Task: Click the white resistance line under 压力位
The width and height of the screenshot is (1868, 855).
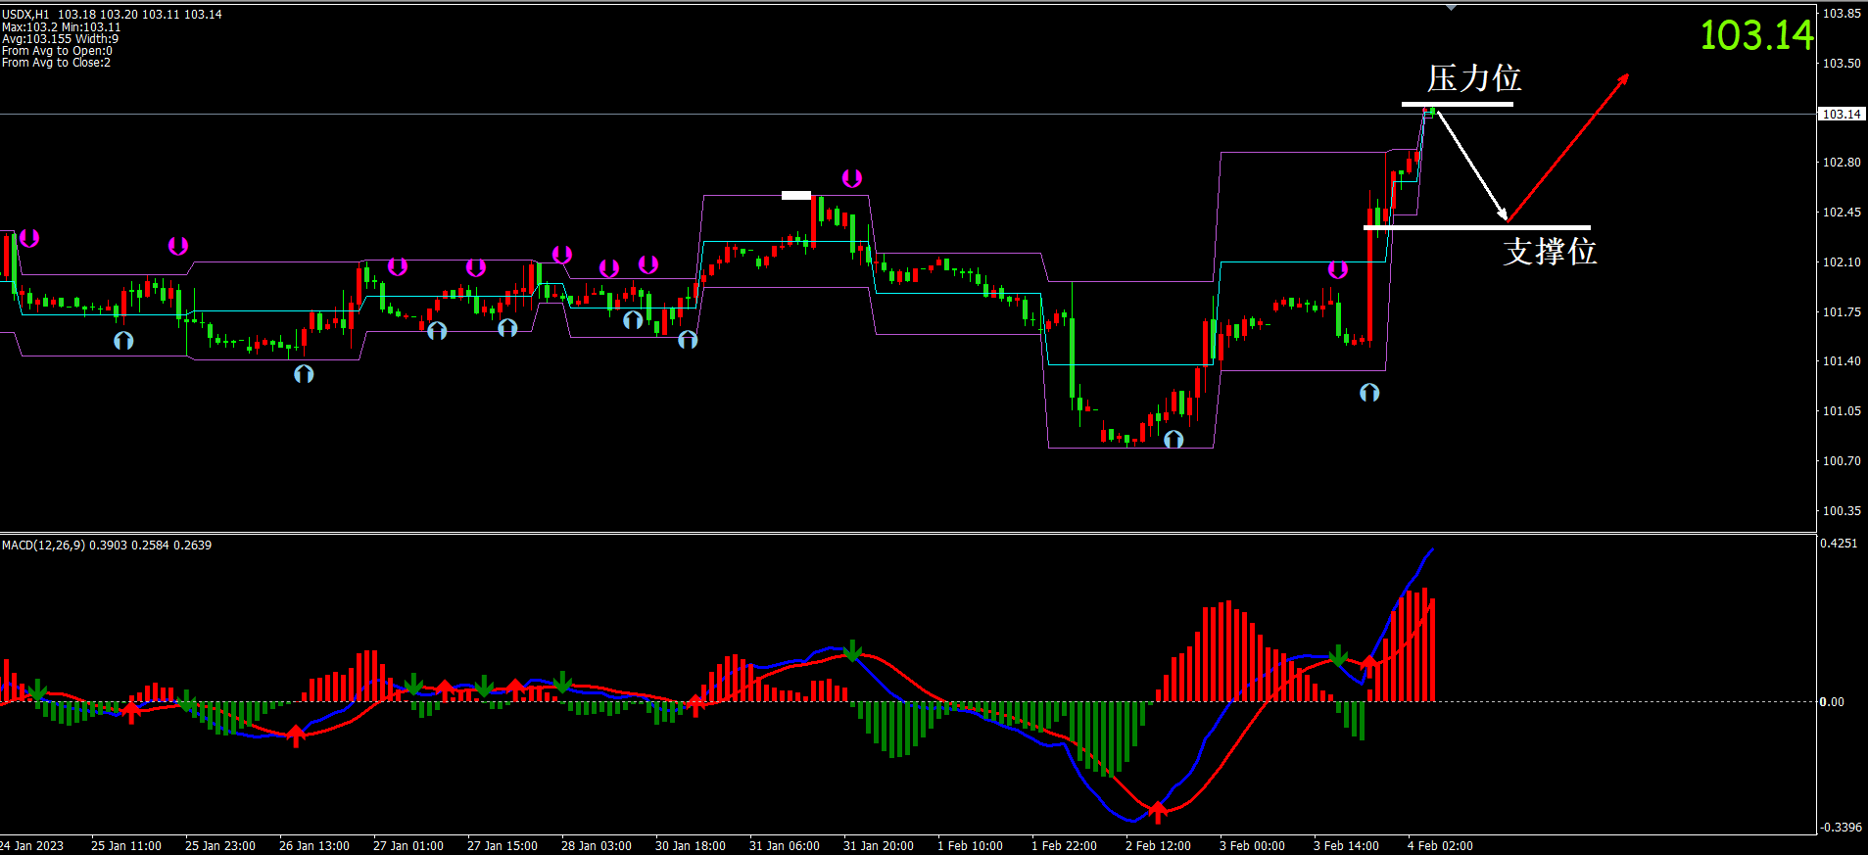Action: pyautogui.click(x=1457, y=103)
